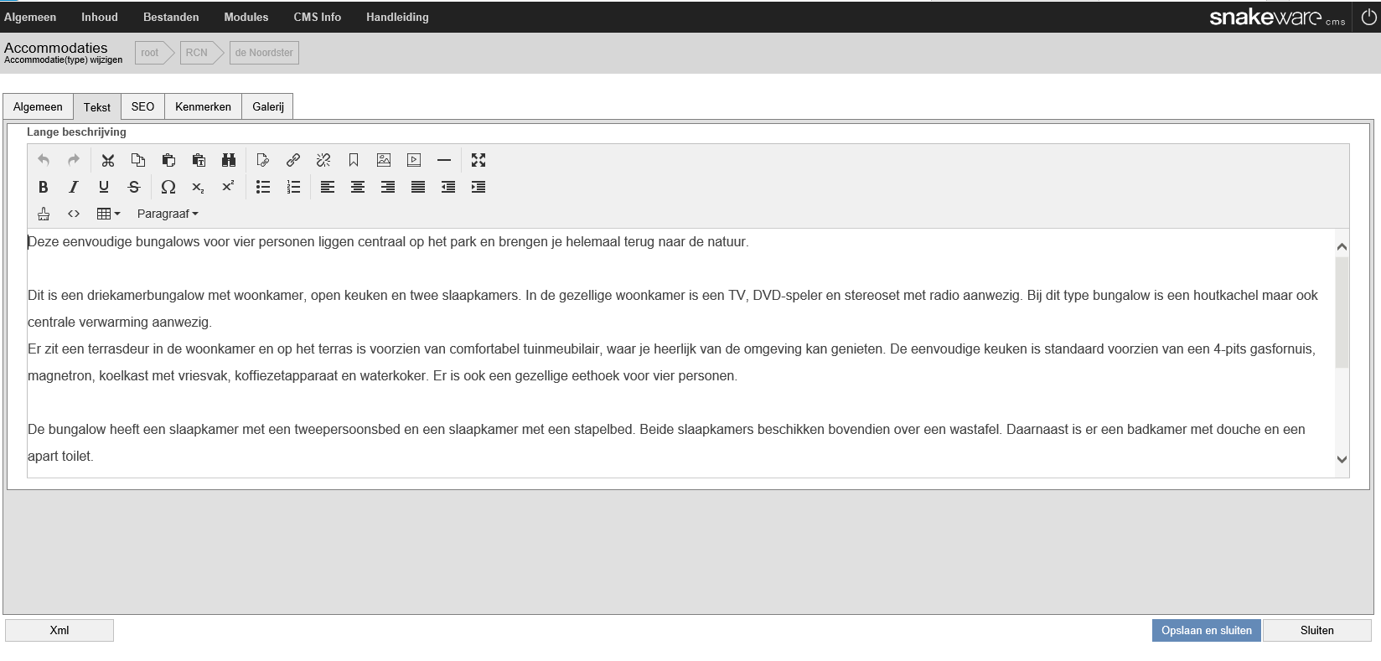The image size is (1381, 661).
Task: Apply subscript formatting
Action: click(x=199, y=187)
